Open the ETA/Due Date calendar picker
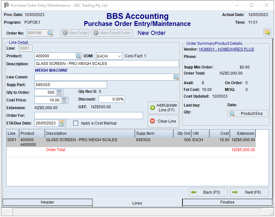The width and height of the screenshot is (275, 217). point(62,123)
